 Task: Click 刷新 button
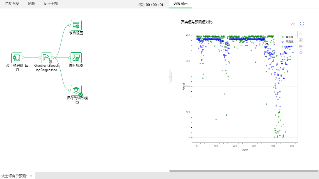[x=31, y=4]
